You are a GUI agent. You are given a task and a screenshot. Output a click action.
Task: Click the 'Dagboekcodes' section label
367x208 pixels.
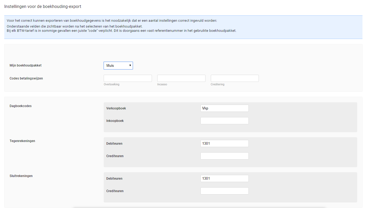[21, 106]
